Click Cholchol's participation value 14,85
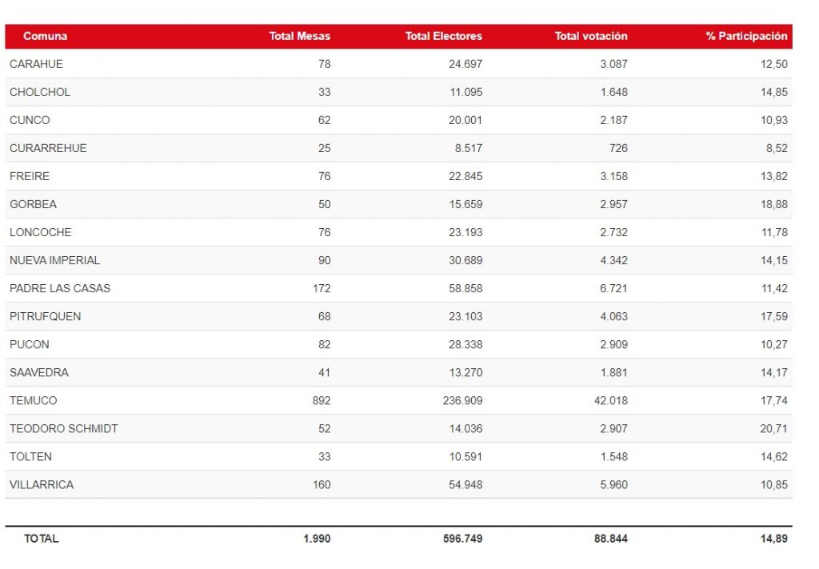Image resolution: width=819 pixels, height=569 pixels. (774, 93)
